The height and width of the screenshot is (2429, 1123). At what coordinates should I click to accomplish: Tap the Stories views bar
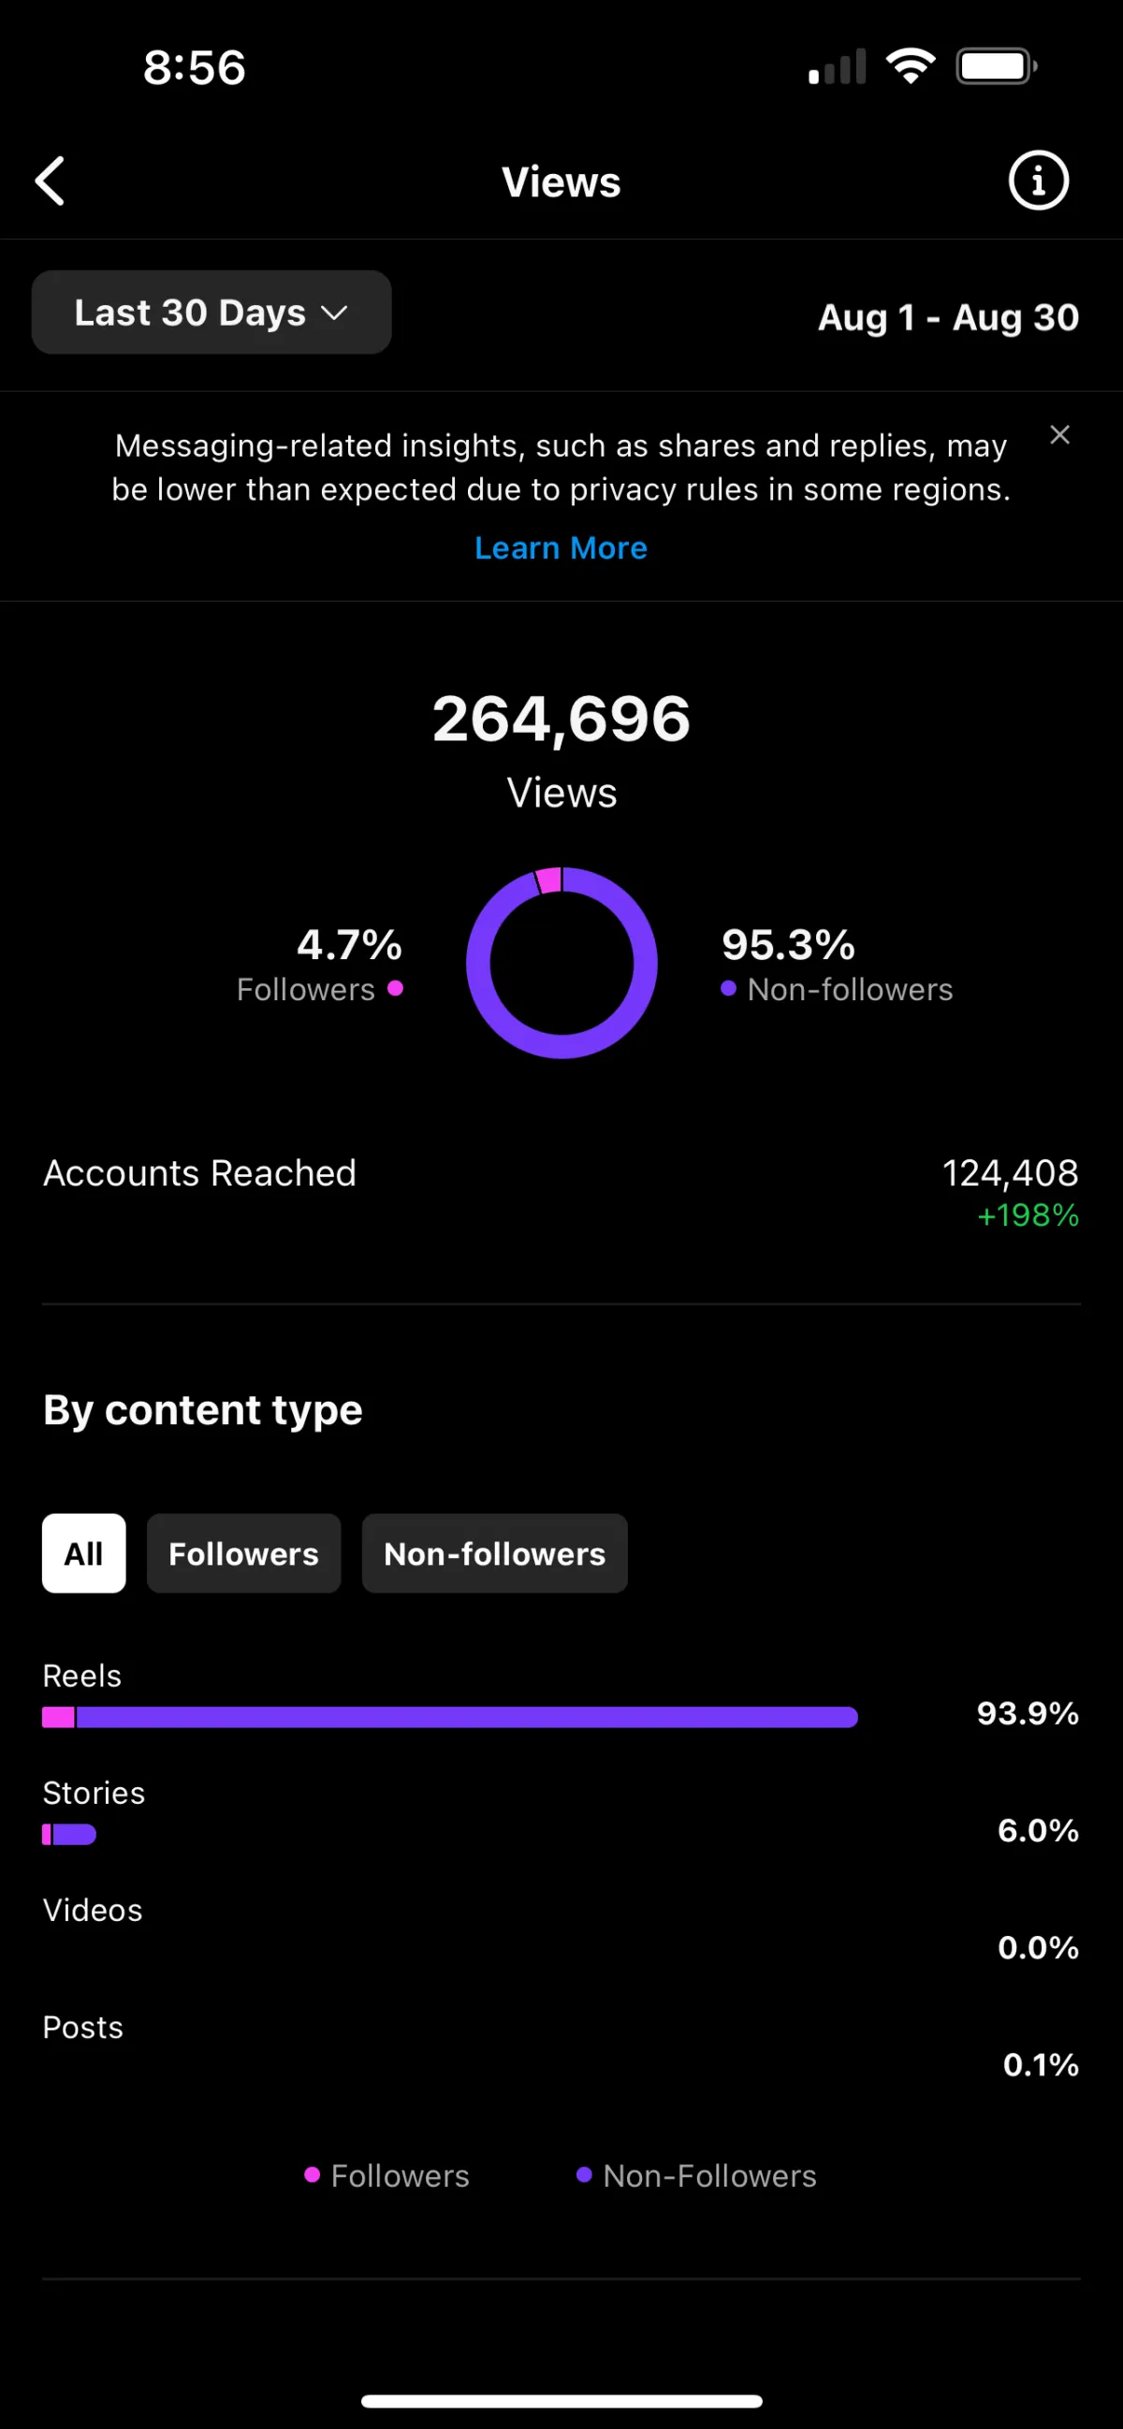tap(69, 1834)
